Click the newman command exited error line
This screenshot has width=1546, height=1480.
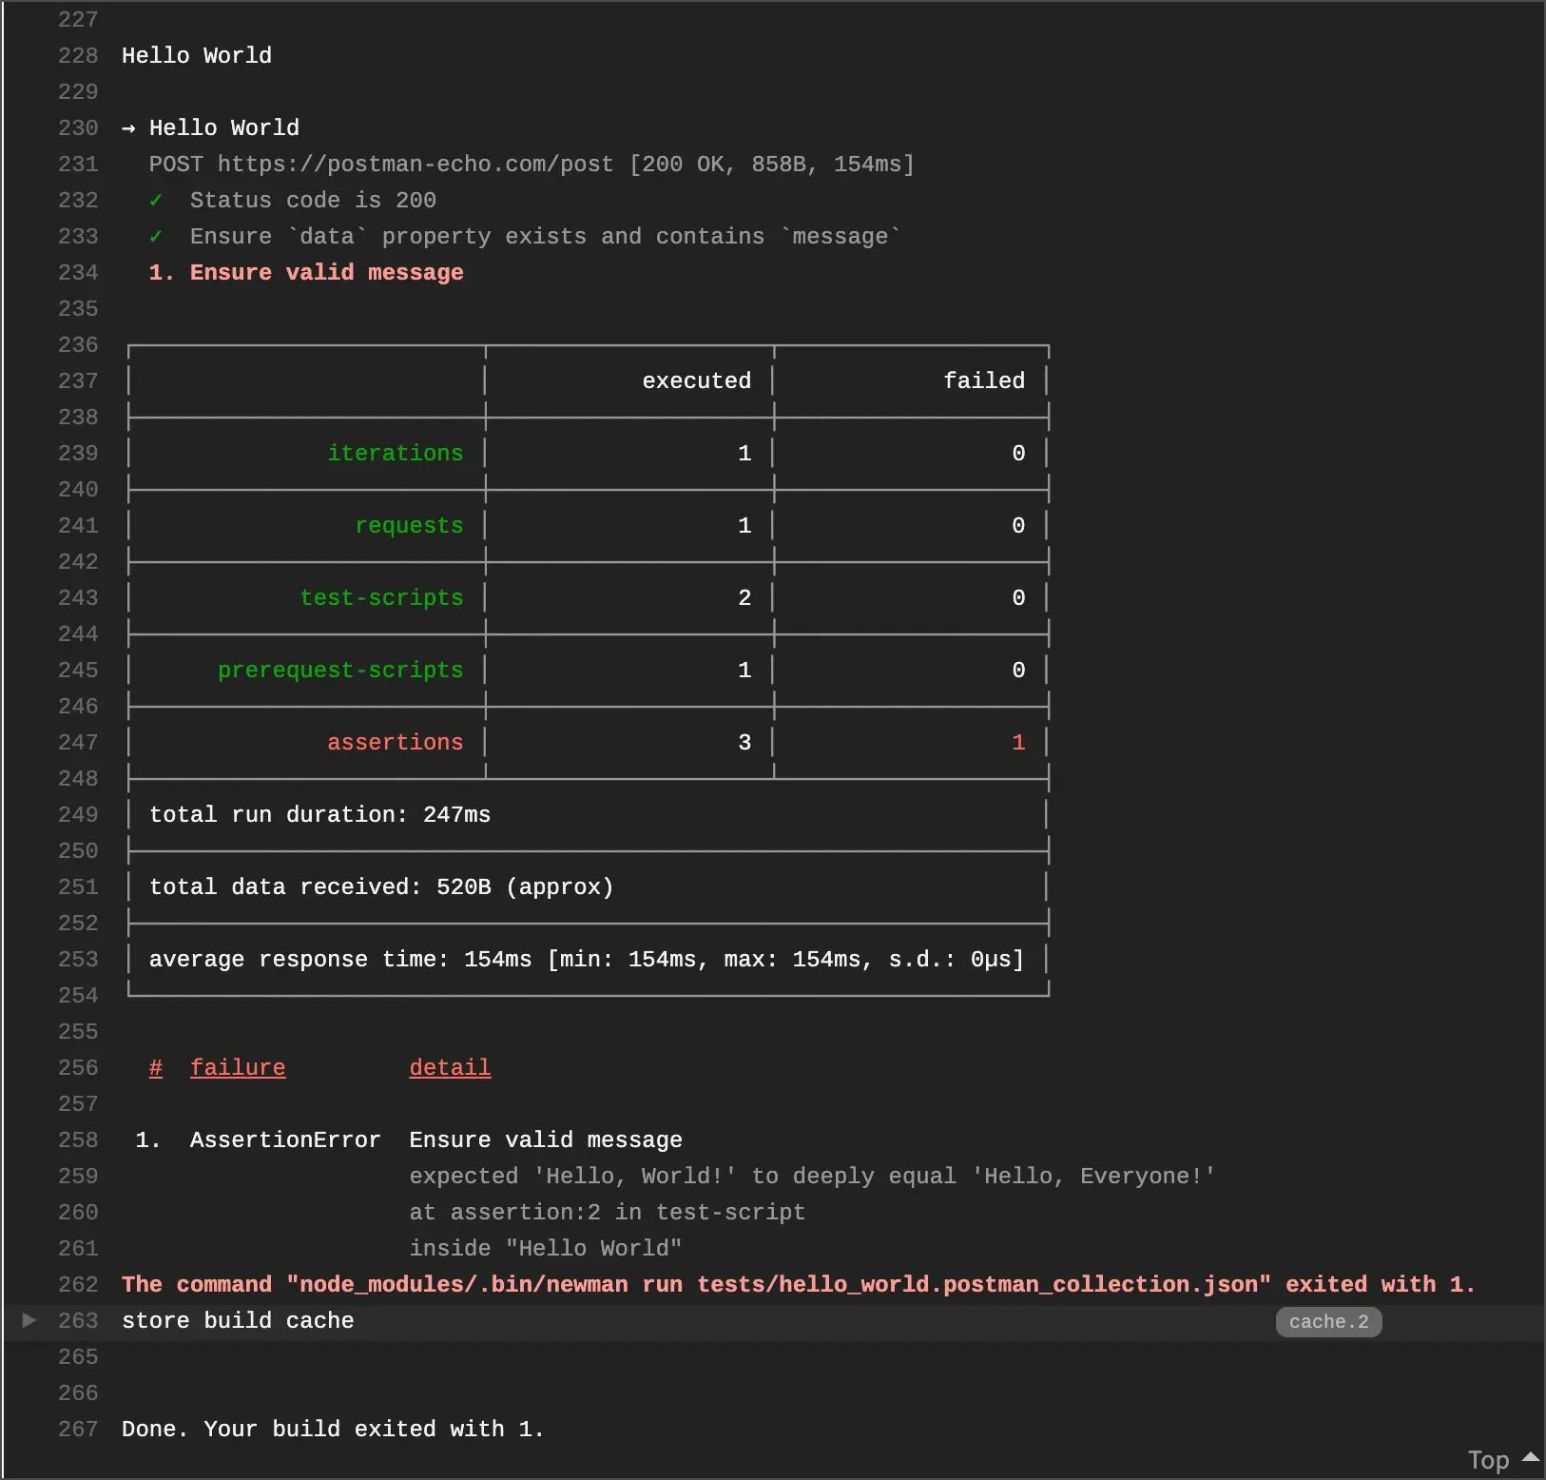(799, 1284)
